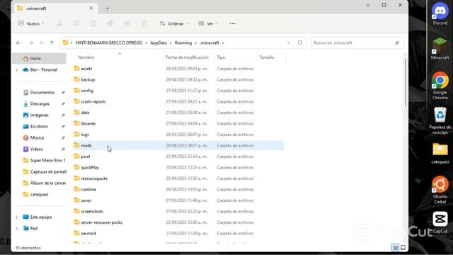Click the file list vertical scrollbar
The height and width of the screenshot is (255, 453).
pos(406,83)
